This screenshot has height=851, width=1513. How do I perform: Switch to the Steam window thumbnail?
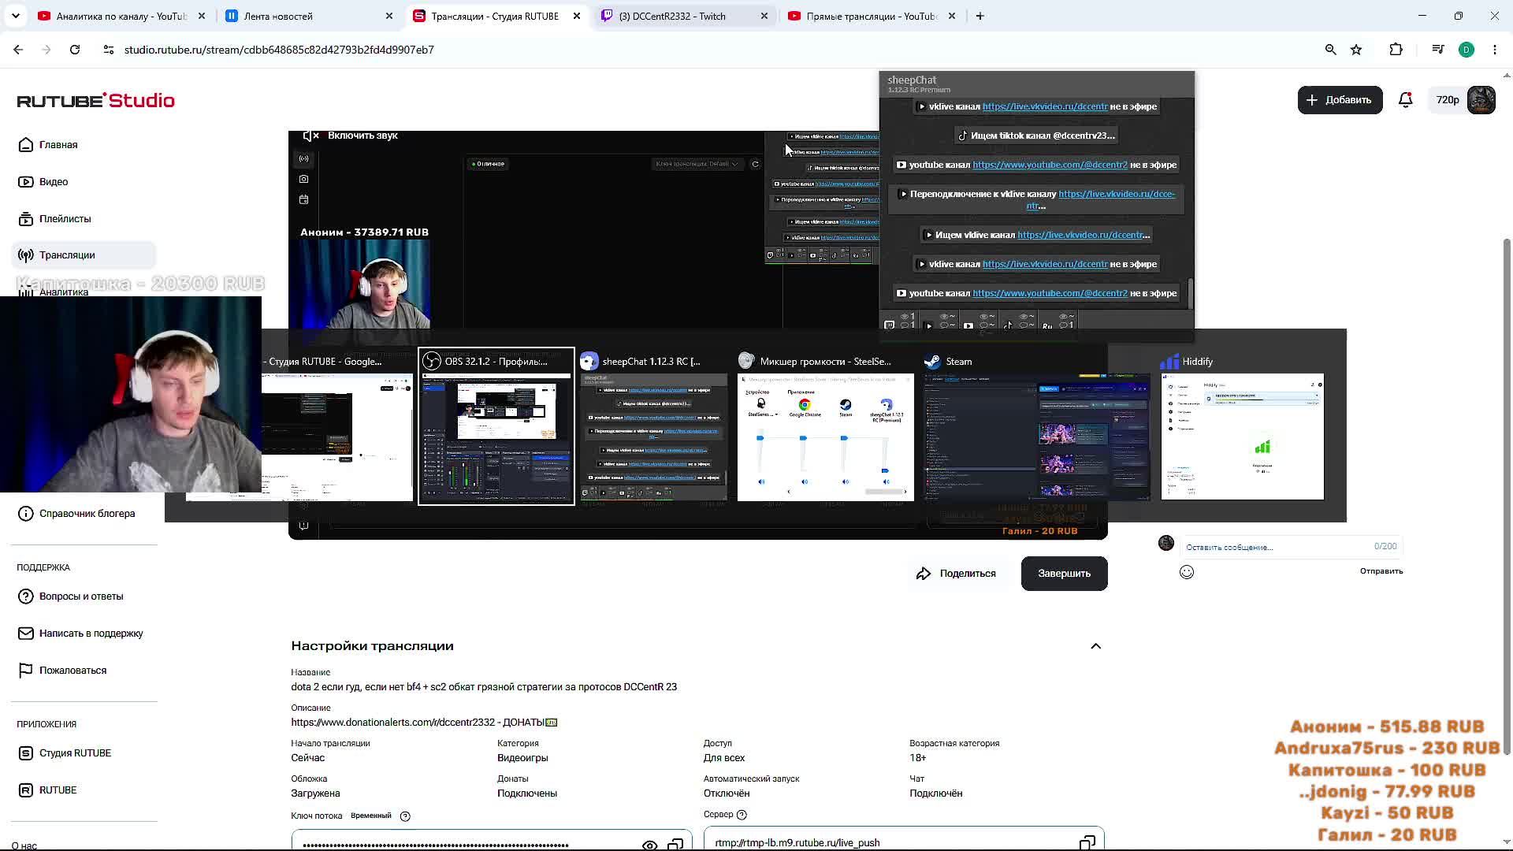coord(1037,426)
